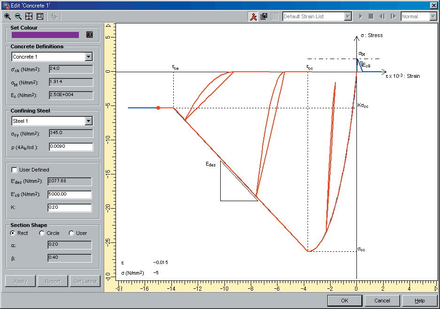Open the strain list table icon

(275, 16)
